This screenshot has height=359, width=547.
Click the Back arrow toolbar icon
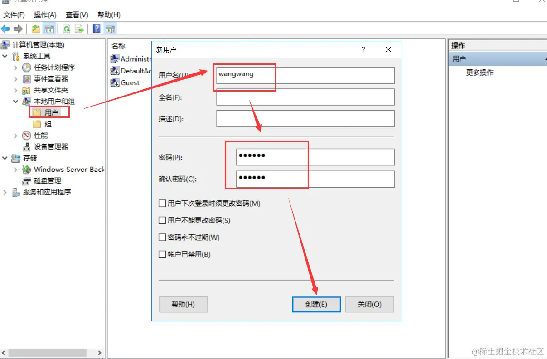tap(5, 29)
